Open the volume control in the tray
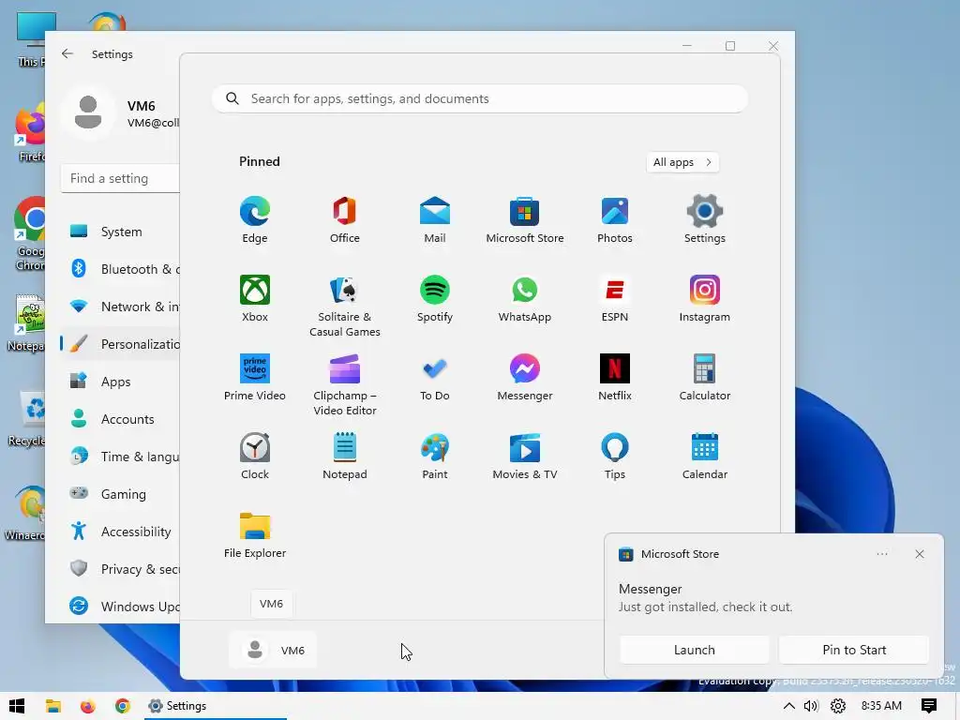The width and height of the screenshot is (960, 720). click(811, 706)
